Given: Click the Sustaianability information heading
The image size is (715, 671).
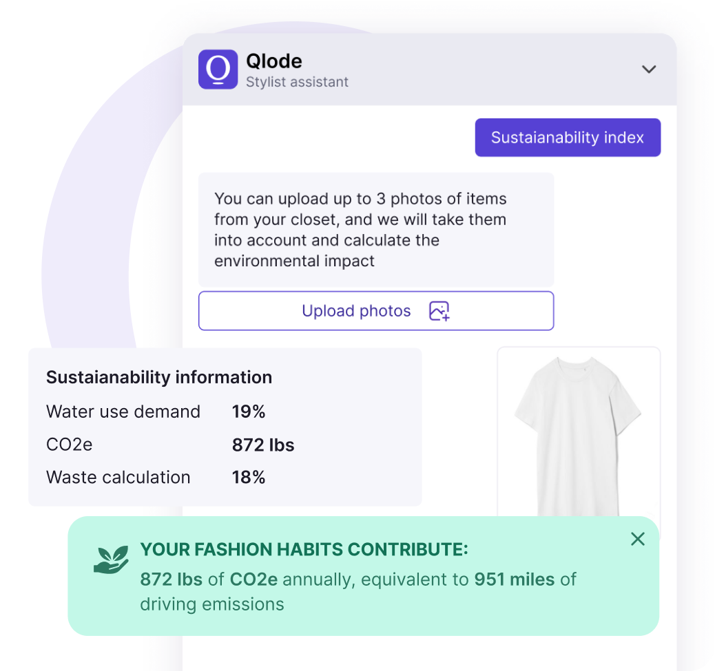Looking at the screenshot, I should coord(159,377).
